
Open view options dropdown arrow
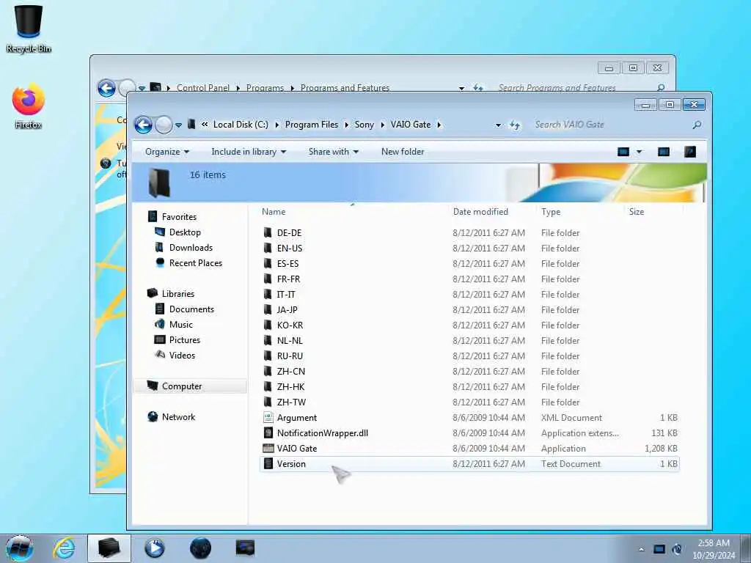tap(639, 152)
